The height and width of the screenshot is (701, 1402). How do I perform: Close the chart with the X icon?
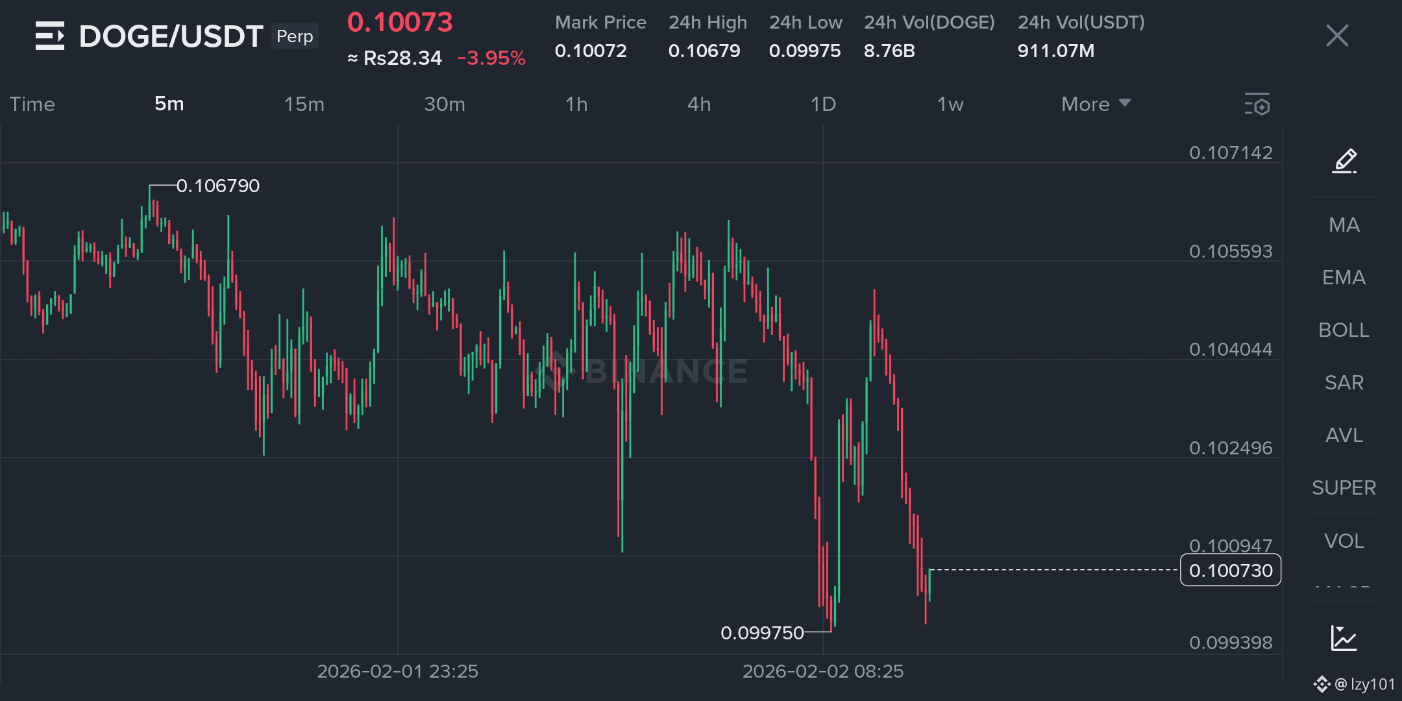[1337, 36]
